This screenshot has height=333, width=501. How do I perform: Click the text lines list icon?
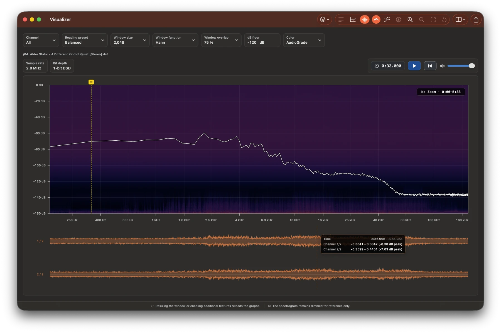(341, 19)
